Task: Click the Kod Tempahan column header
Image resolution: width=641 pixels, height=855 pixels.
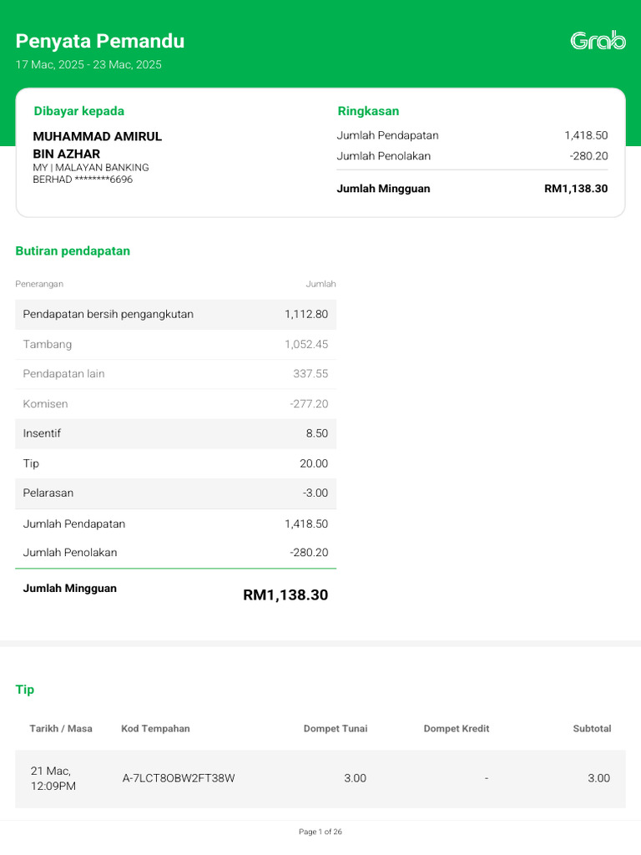Action: tap(155, 728)
